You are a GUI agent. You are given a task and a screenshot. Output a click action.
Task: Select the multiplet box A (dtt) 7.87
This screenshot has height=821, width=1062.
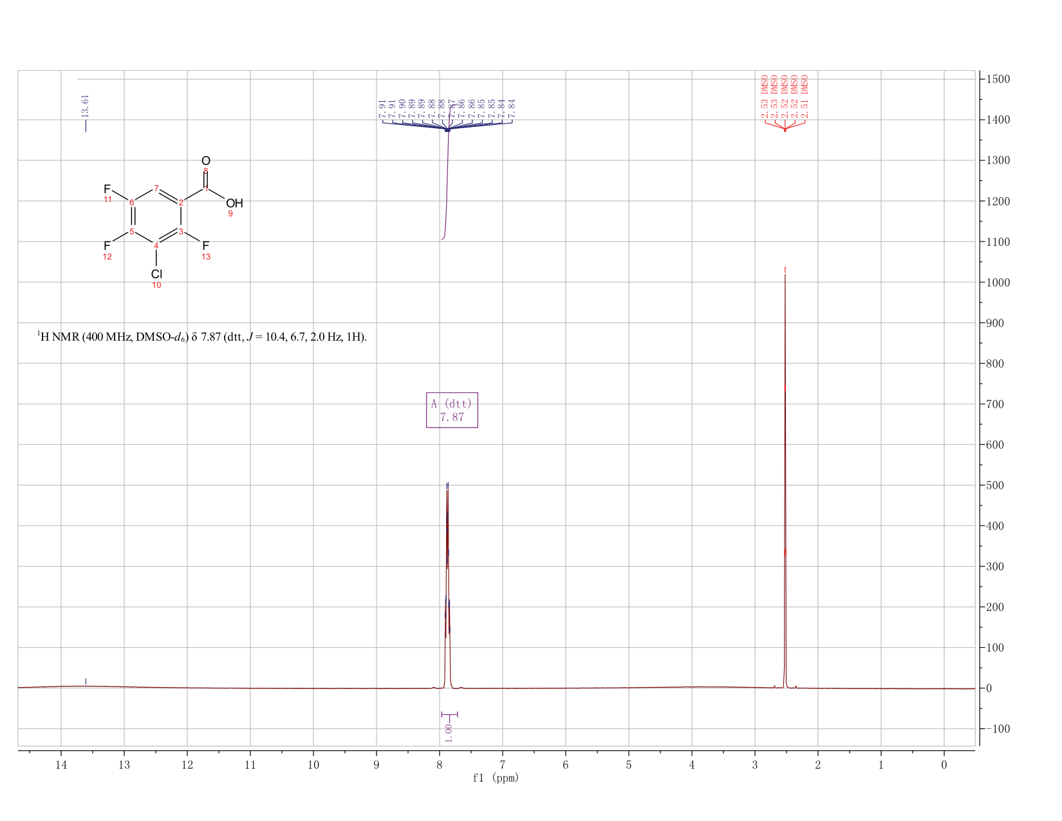[452, 410]
